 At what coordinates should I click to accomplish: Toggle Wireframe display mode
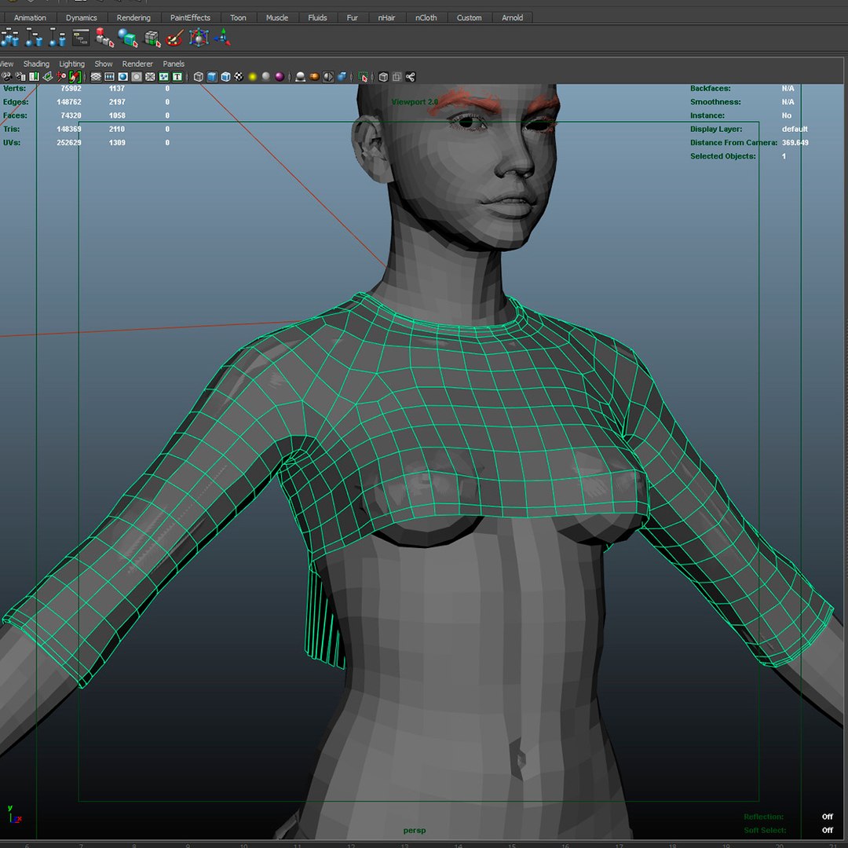tap(199, 77)
